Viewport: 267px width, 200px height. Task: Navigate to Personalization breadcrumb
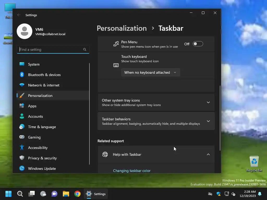tap(122, 28)
